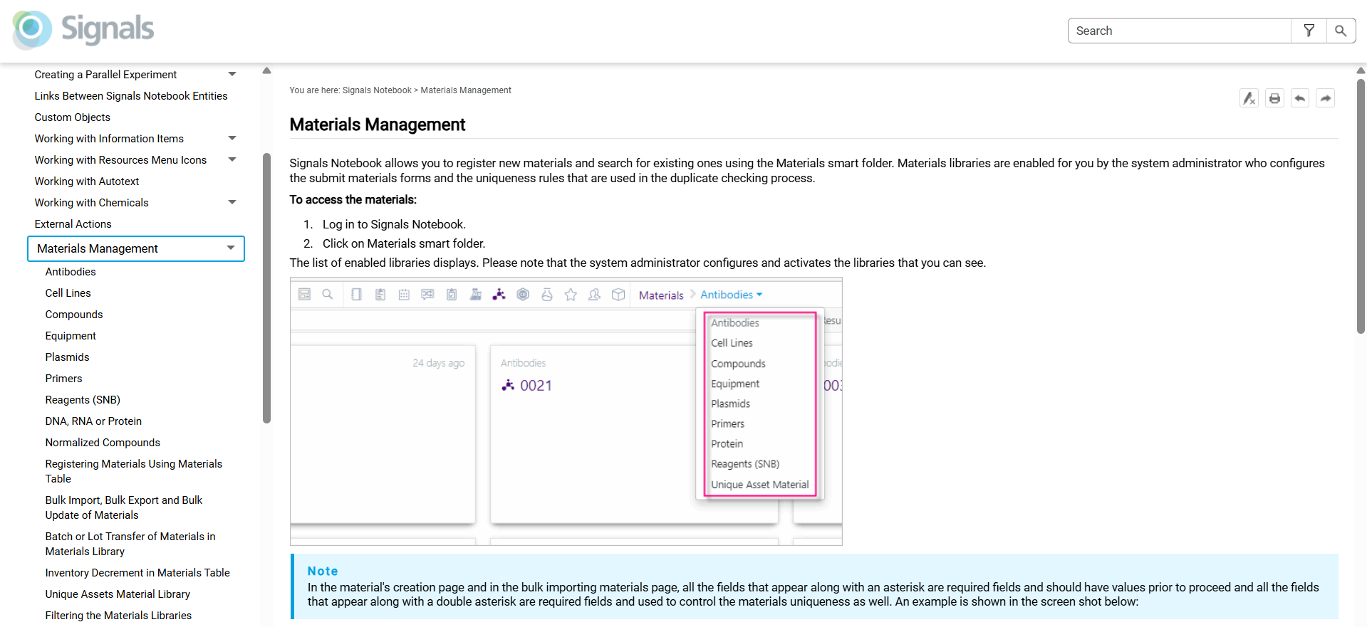This screenshot has height=627, width=1367.
Task: Open Cell Lines subtopic in sidebar
Action: point(68,293)
